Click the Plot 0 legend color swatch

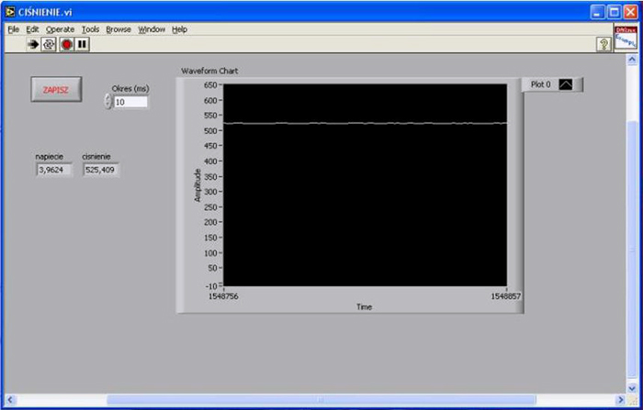[x=566, y=84]
